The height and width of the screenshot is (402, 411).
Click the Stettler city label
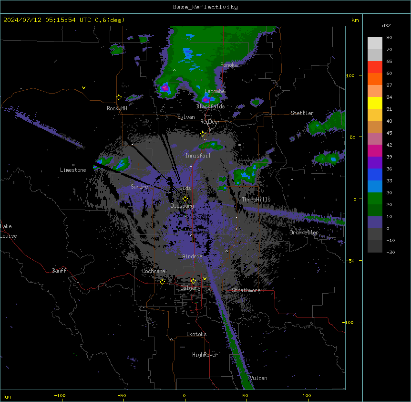tap(302, 113)
